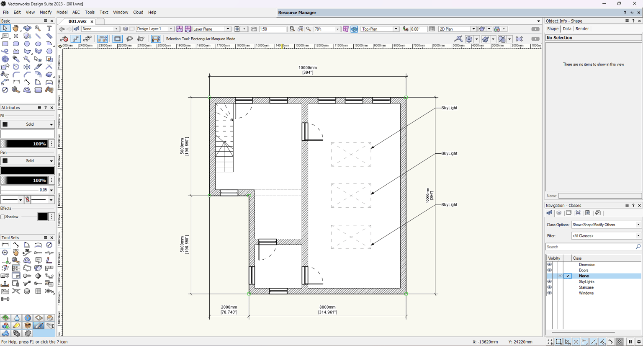The width and height of the screenshot is (643, 346).
Task: Open the active class None dropdown
Action: coord(100,29)
